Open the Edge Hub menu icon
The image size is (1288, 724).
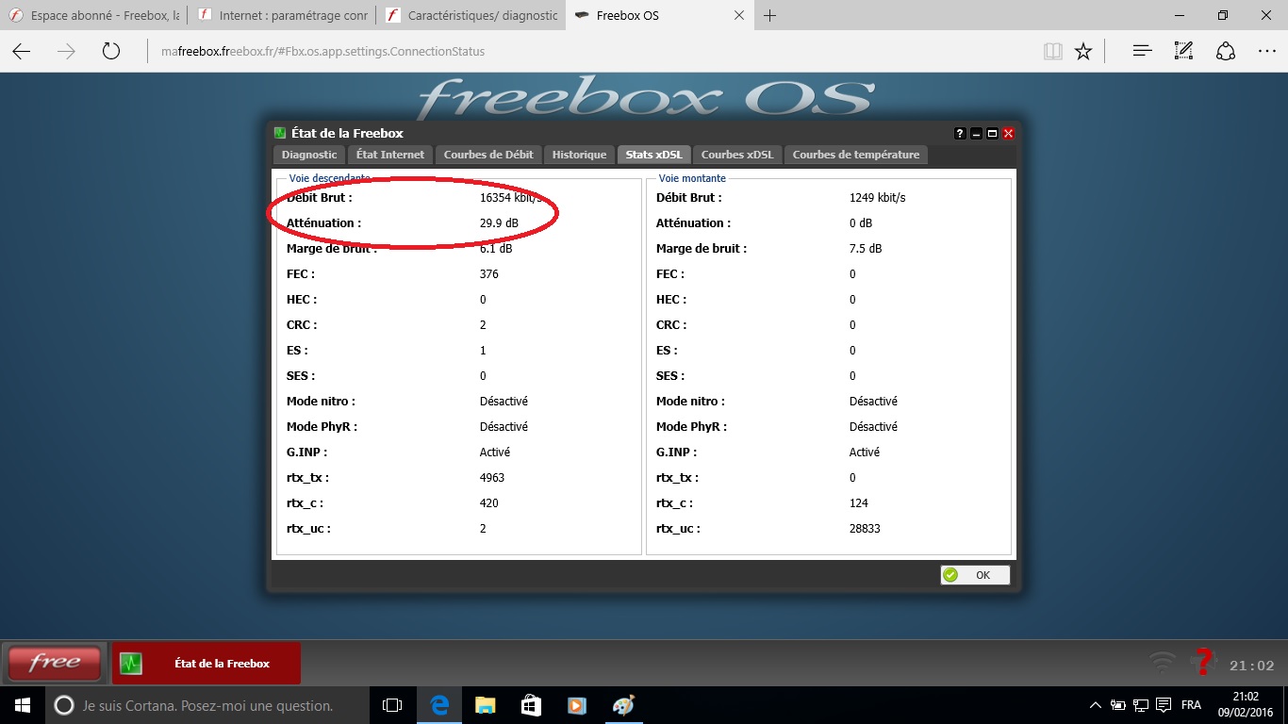(x=1142, y=52)
